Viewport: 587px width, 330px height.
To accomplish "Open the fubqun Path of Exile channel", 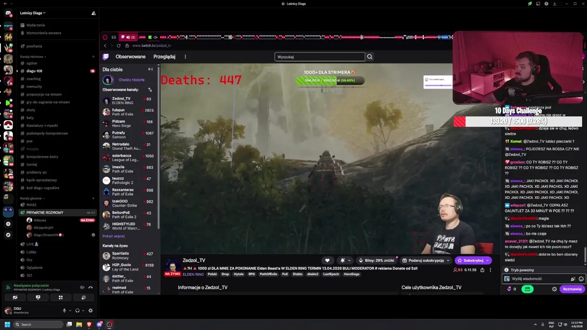I will tap(128, 112).
